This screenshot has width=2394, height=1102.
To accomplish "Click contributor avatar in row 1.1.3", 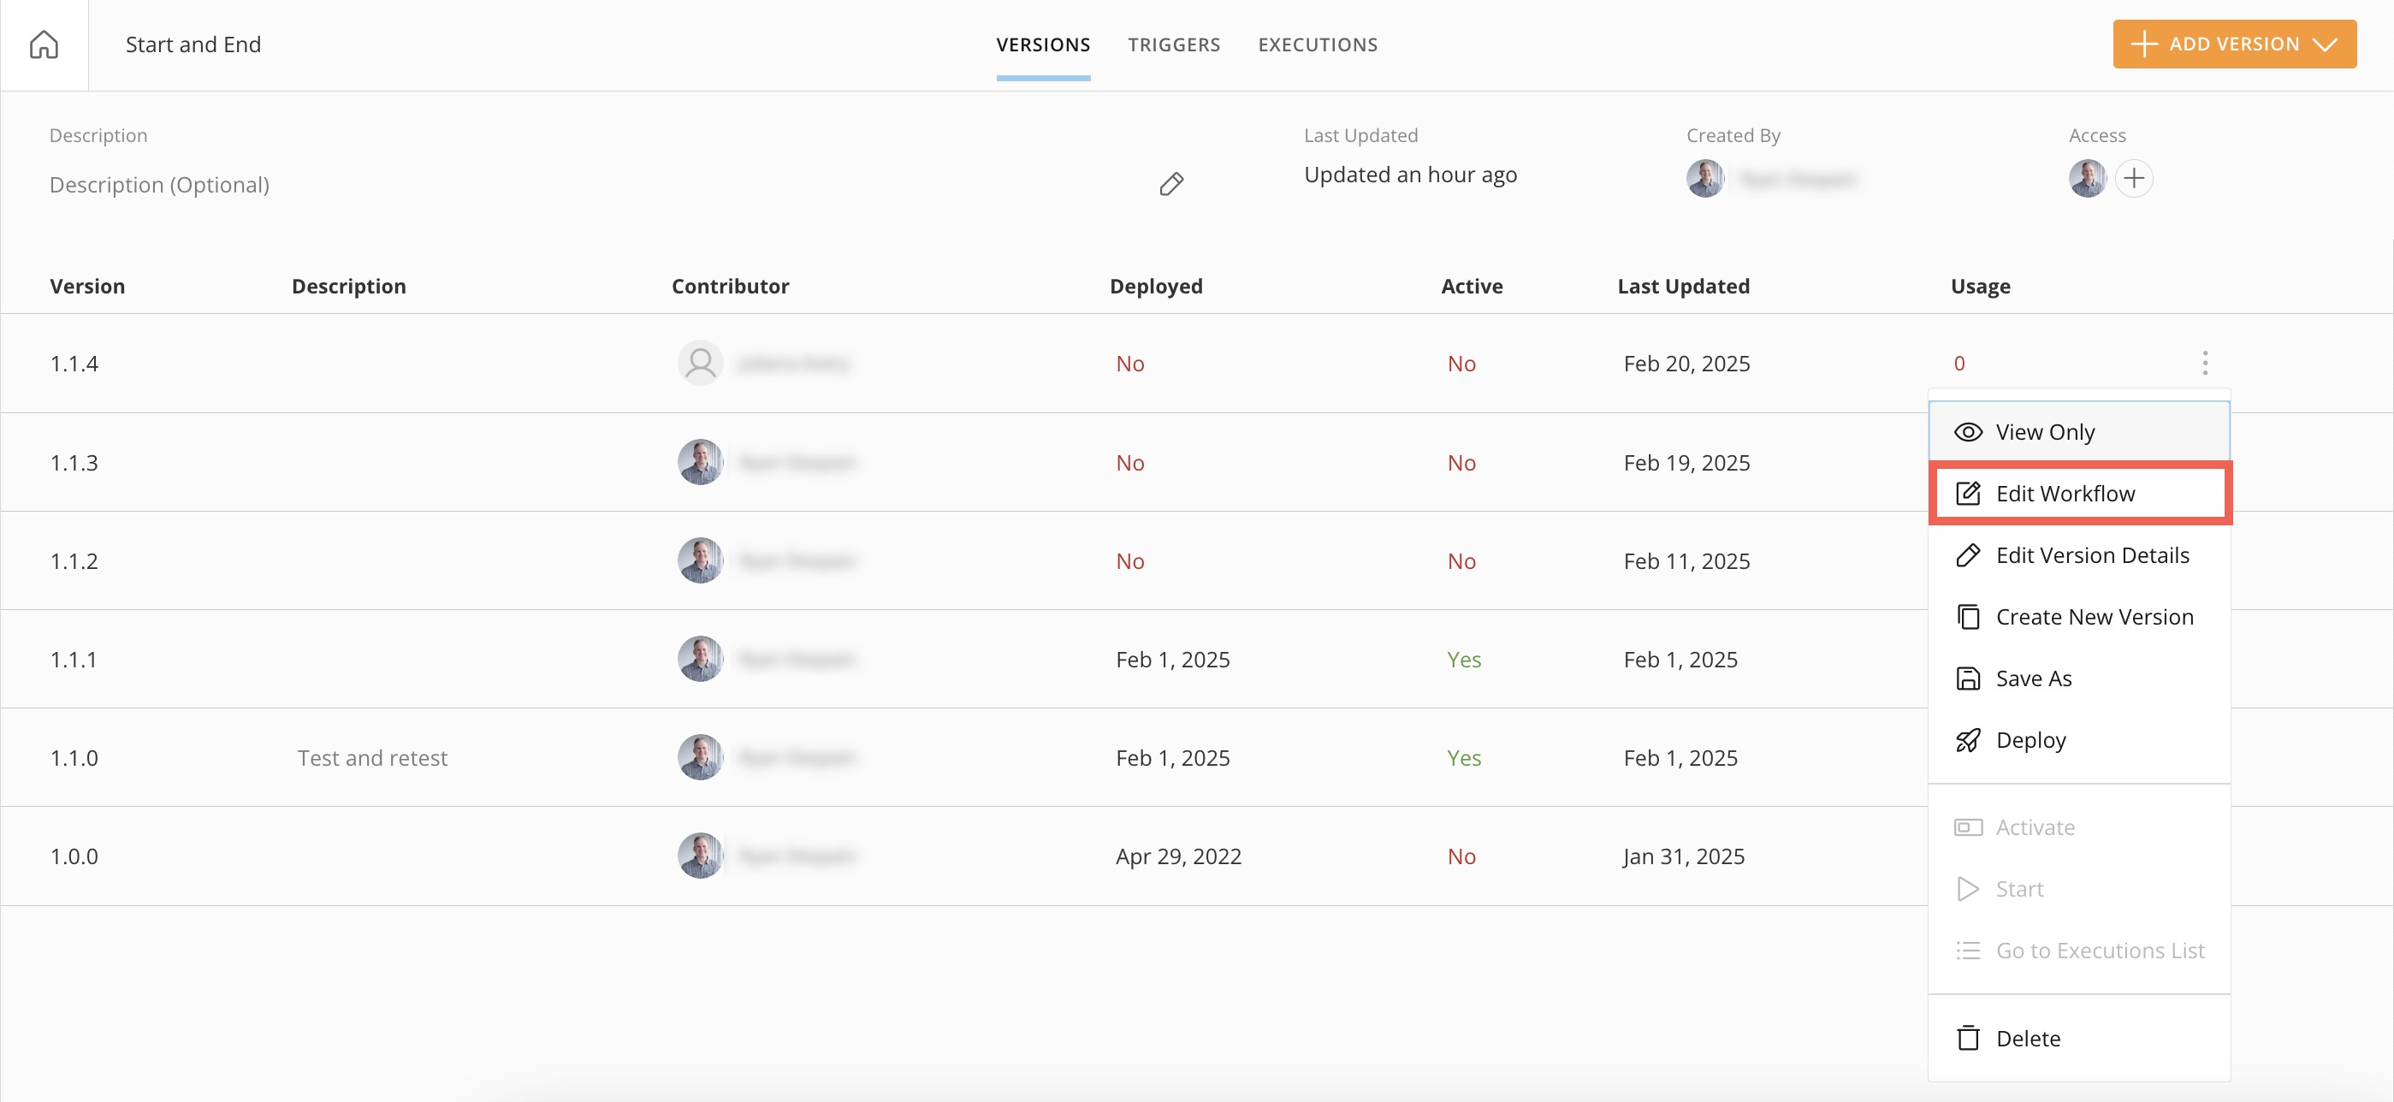I will point(700,462).
